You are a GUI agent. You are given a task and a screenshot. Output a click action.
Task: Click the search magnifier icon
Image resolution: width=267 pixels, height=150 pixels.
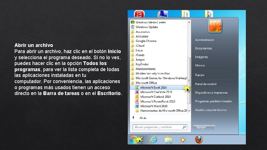[x=184, y=127]
